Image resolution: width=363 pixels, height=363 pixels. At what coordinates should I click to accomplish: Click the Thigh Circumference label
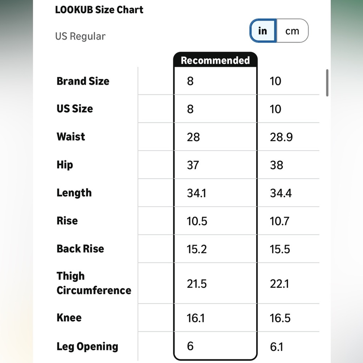click(94, 284)
